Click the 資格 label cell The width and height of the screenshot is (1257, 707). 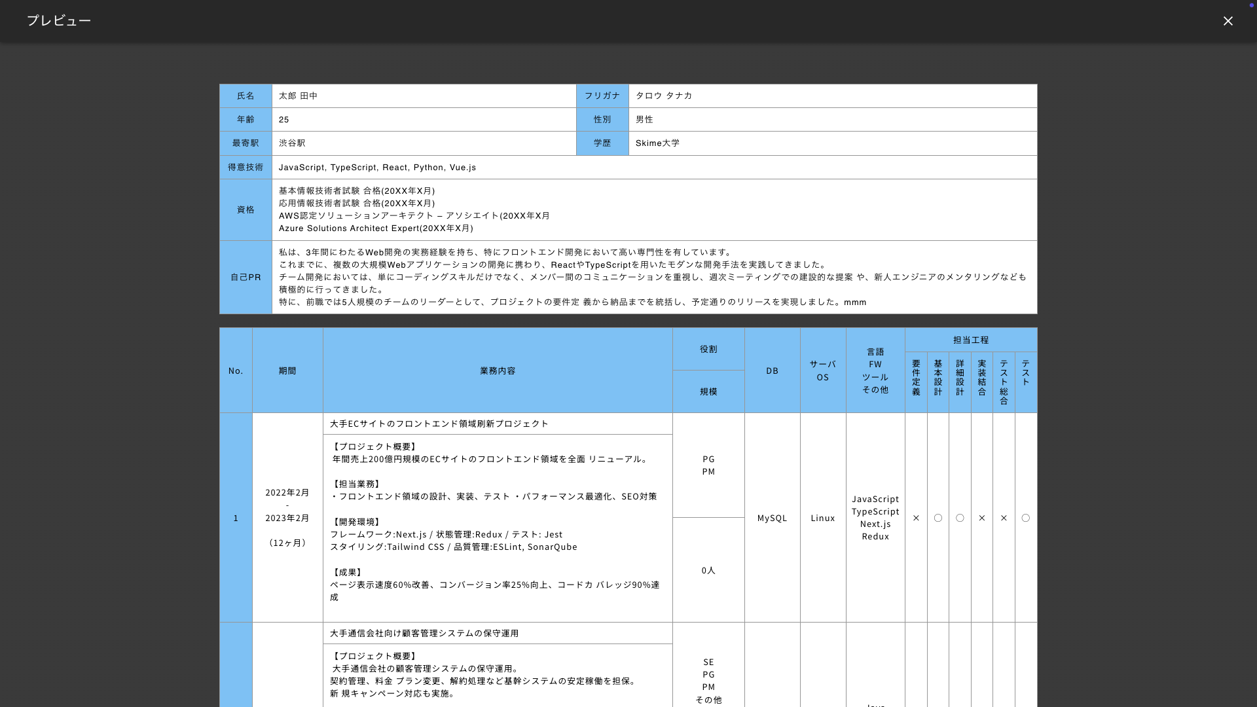[x=246, y=209]
